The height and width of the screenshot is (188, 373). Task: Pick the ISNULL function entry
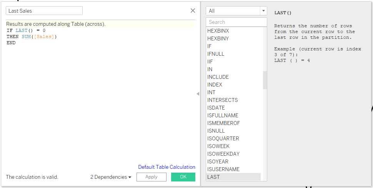point(216,131)
